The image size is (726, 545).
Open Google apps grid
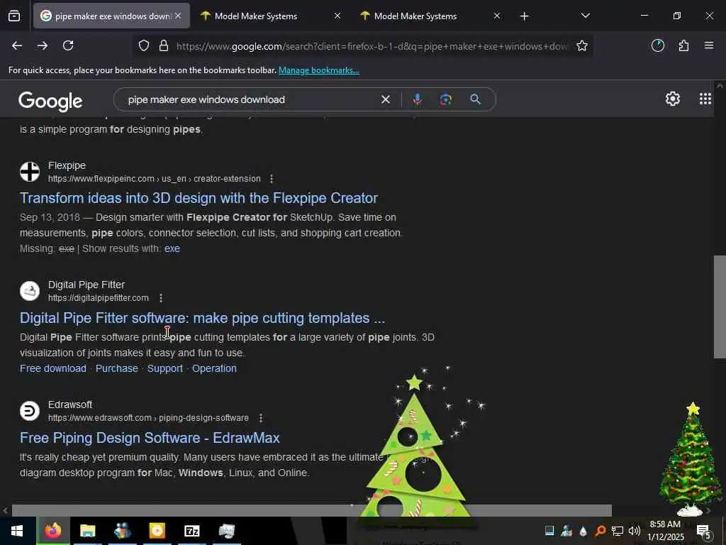[705, 99]
